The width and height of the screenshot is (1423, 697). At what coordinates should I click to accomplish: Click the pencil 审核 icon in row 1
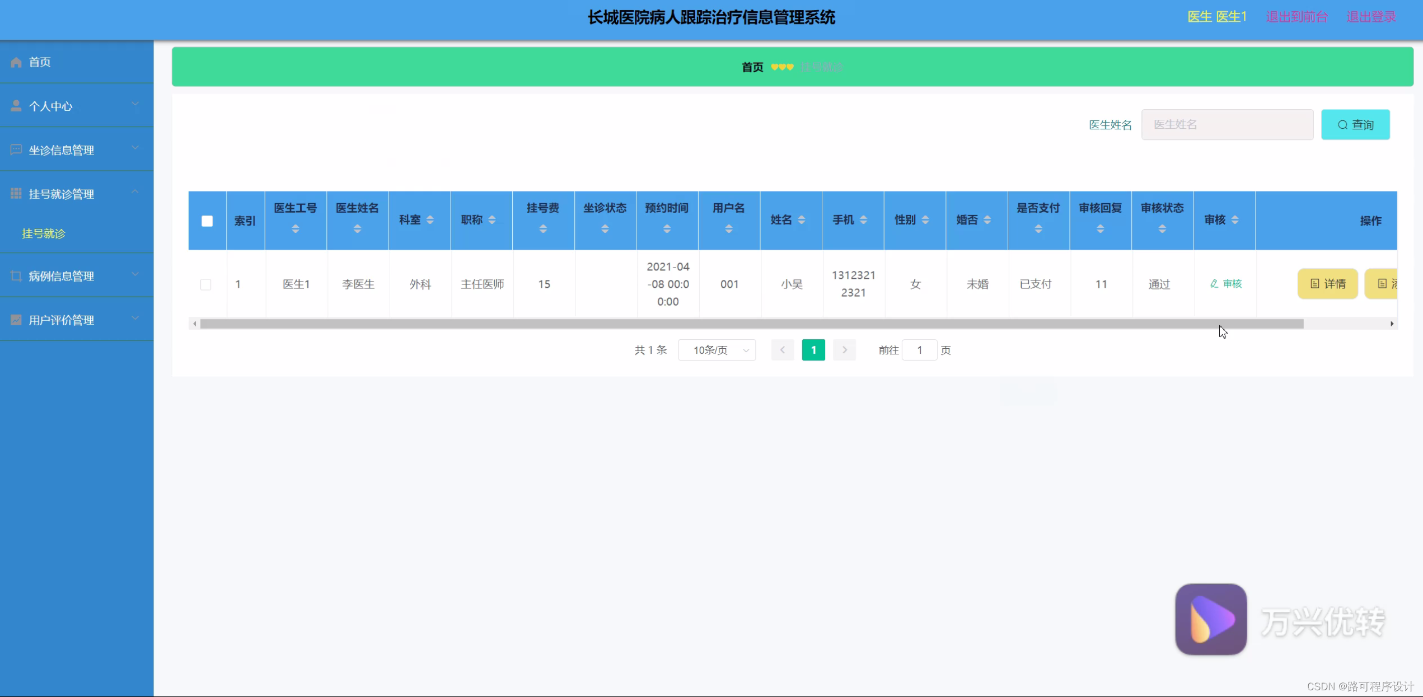[x=1214, y=284]
